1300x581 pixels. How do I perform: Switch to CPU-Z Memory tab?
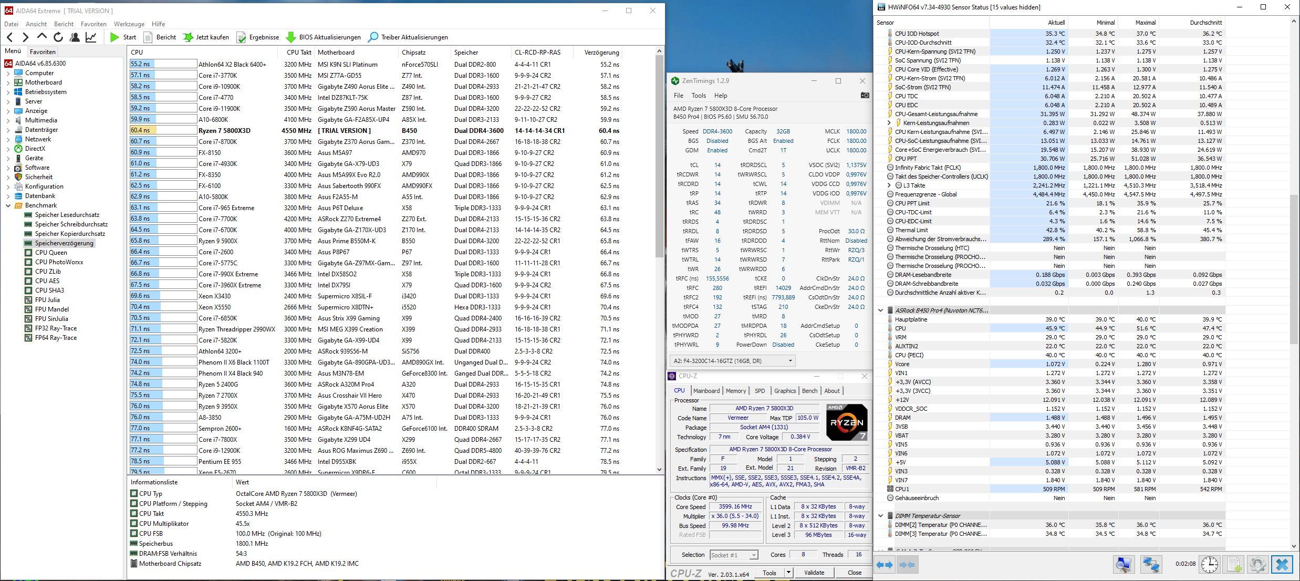tap(735, 391)
